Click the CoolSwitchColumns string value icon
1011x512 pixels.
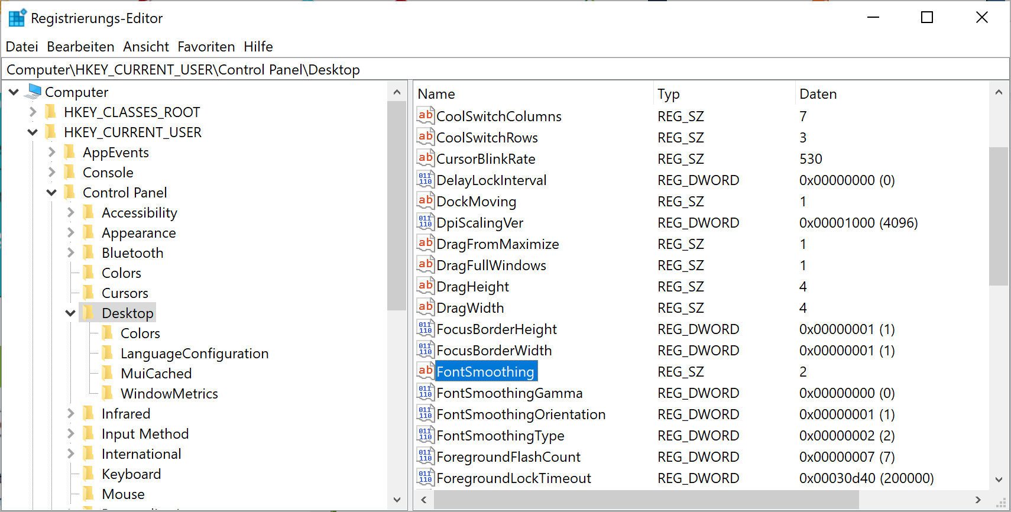(x=426, y=115)
